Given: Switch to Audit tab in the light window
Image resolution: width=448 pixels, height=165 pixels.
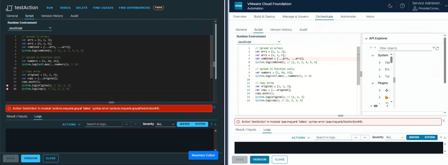Looking at the screenshot, I should pos(303,30).
